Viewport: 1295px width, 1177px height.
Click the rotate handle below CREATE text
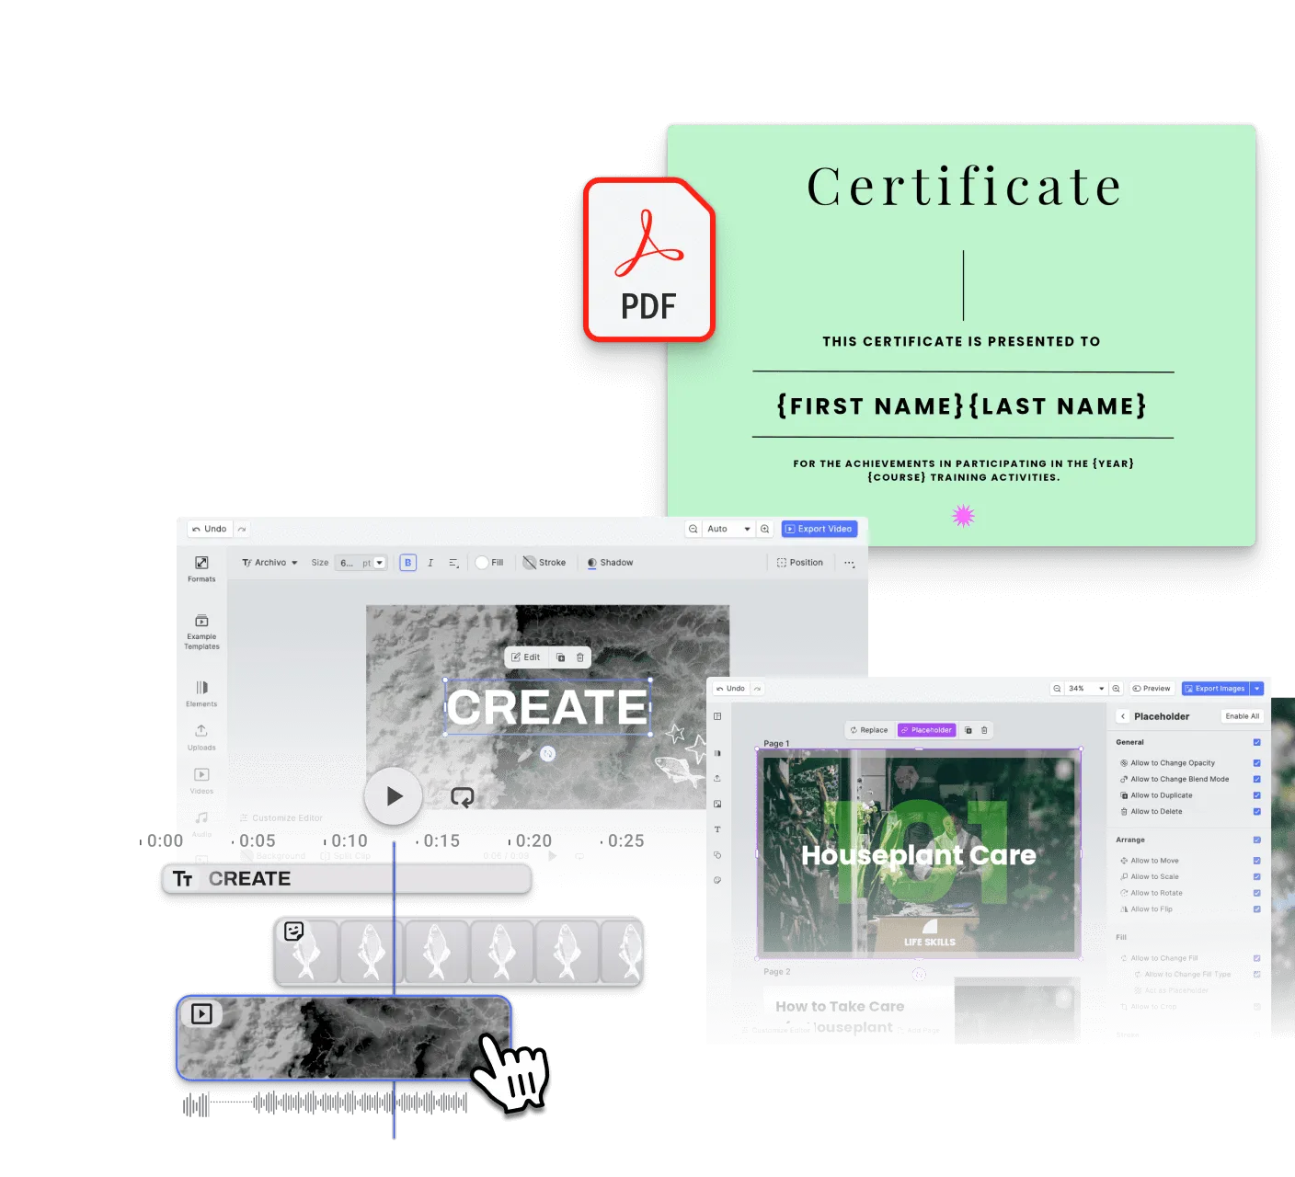click(548, 754)
